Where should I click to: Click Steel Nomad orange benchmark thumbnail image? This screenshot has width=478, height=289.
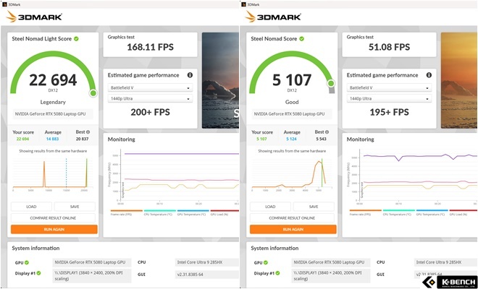(x=459, y=80)
